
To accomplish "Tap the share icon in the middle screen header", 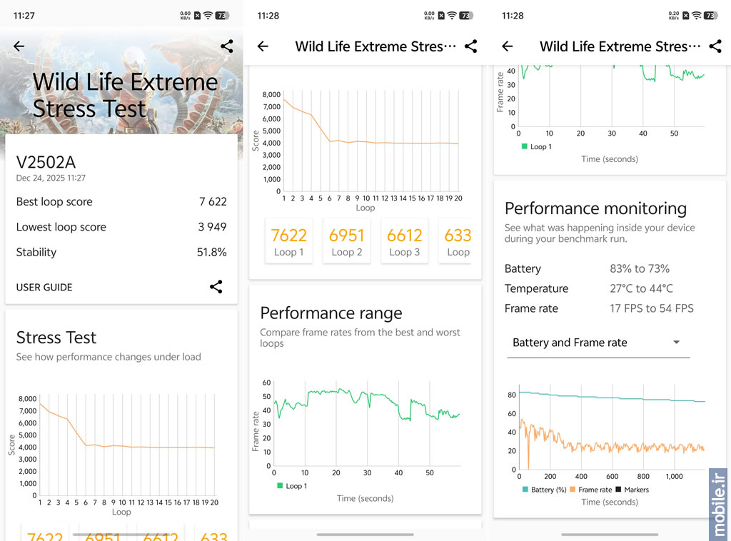I will coord(470,46).
